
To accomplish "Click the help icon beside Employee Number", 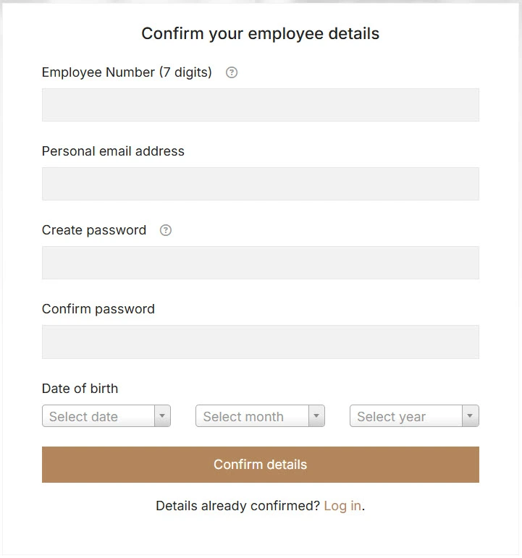I will pyautogui.click(x=232, y=72).
